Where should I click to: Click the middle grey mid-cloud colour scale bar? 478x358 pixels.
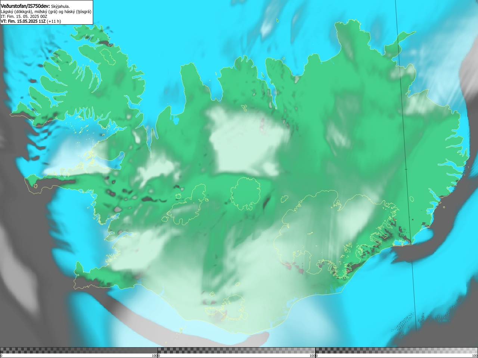pos(236,351)
